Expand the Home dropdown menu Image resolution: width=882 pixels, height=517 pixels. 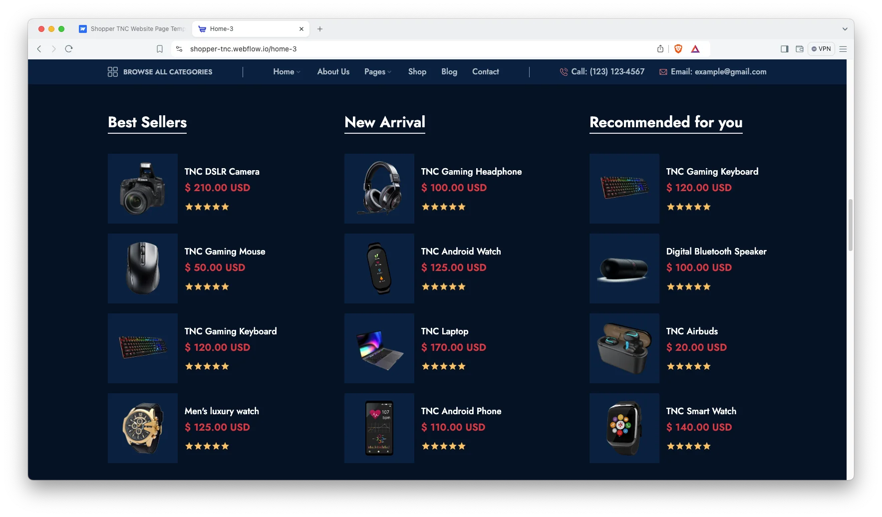coord(287,72)
